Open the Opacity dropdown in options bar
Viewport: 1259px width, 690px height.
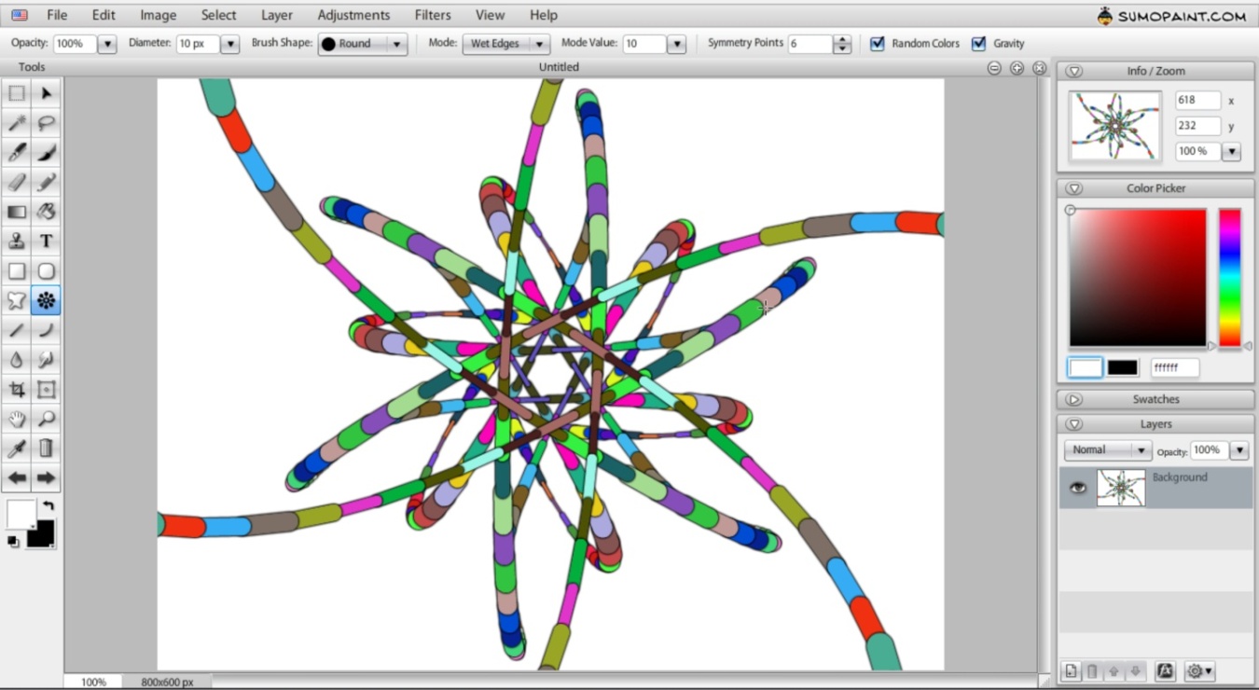(107, 44)
